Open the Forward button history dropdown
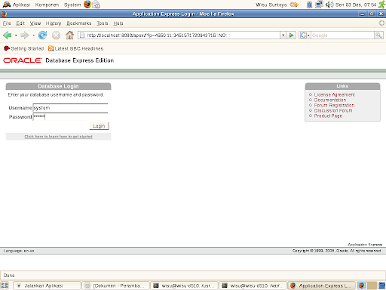 [33, 35]
